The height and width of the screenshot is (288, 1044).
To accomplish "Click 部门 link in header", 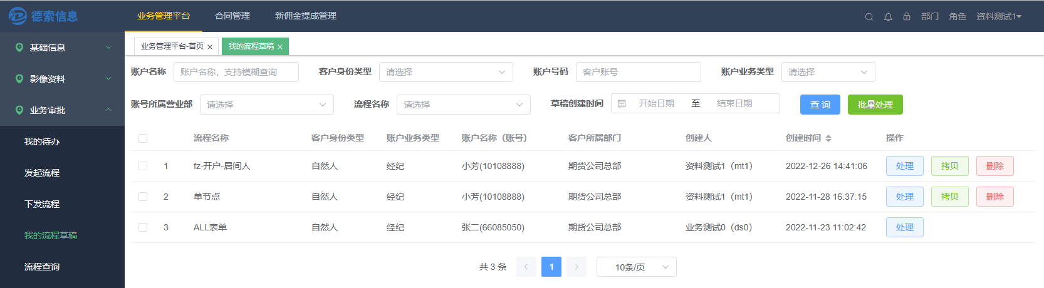I will point(930,16).
